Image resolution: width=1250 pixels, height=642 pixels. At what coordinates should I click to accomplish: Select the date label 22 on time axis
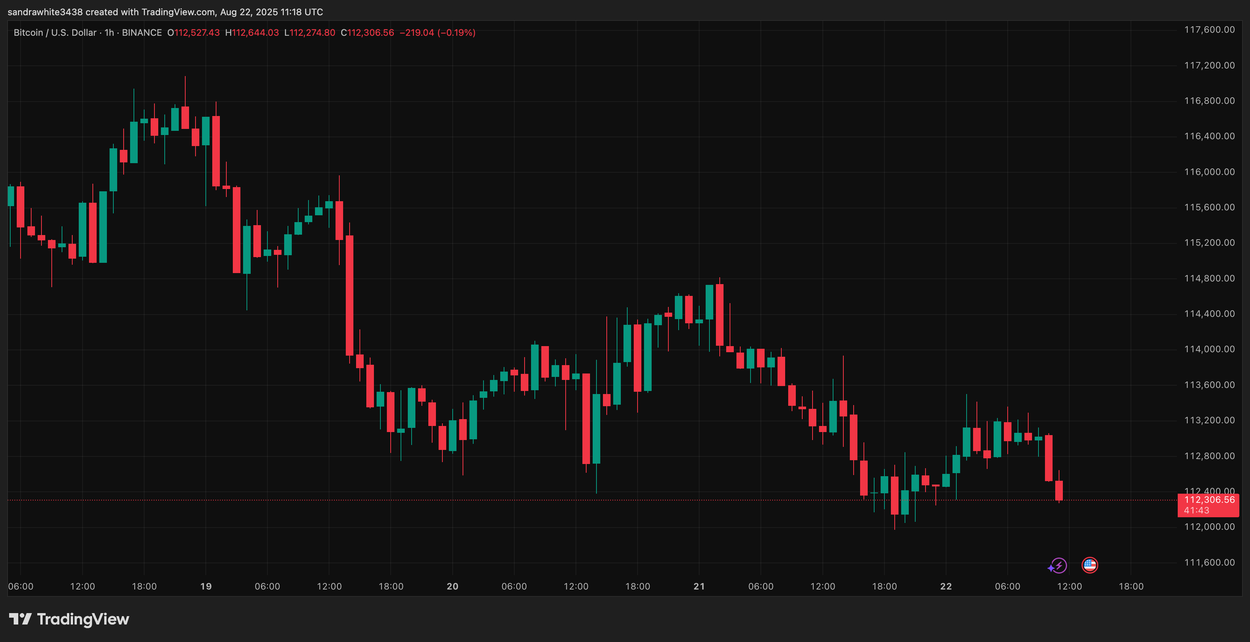coord(946,586)
